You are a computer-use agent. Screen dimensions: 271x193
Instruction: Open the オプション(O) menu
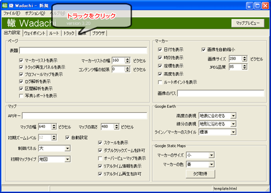pyautogui.click(x=35, y=13)
